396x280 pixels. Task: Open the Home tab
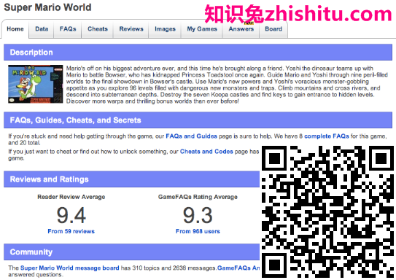pyautogui.click(x=15, y=29)
